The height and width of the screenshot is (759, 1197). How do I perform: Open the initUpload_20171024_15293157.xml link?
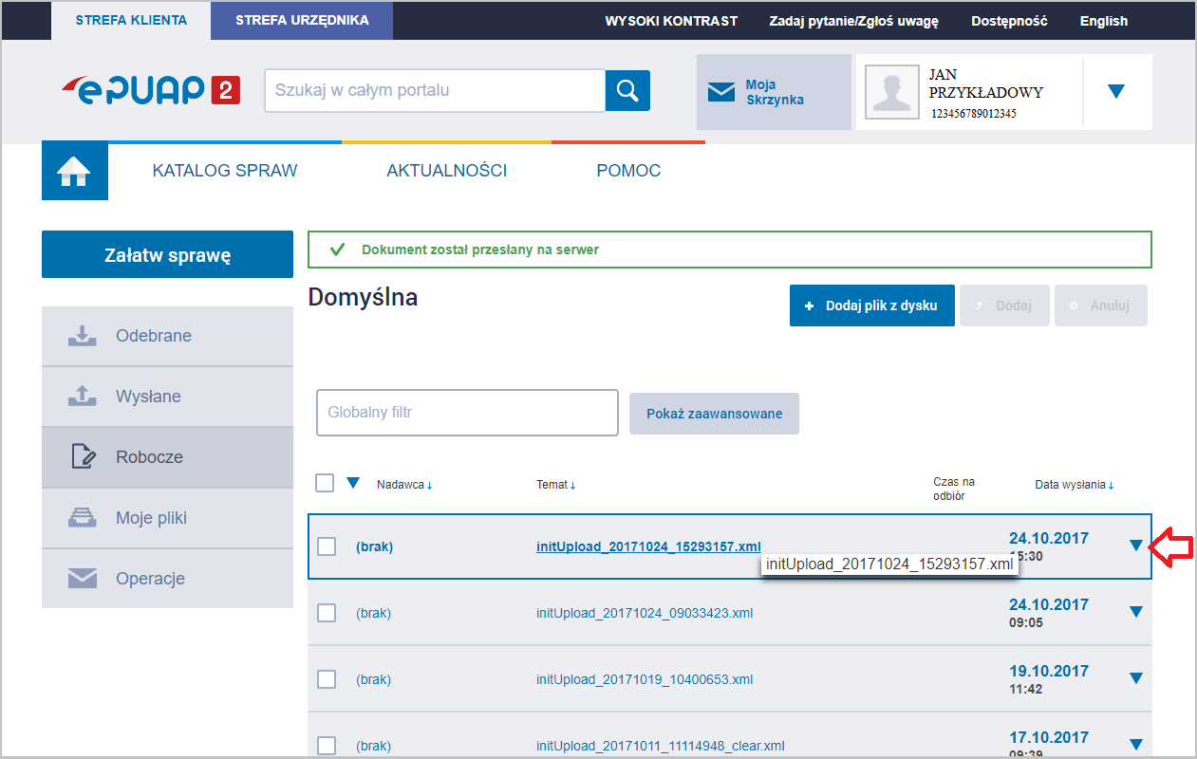coord(647,546)
